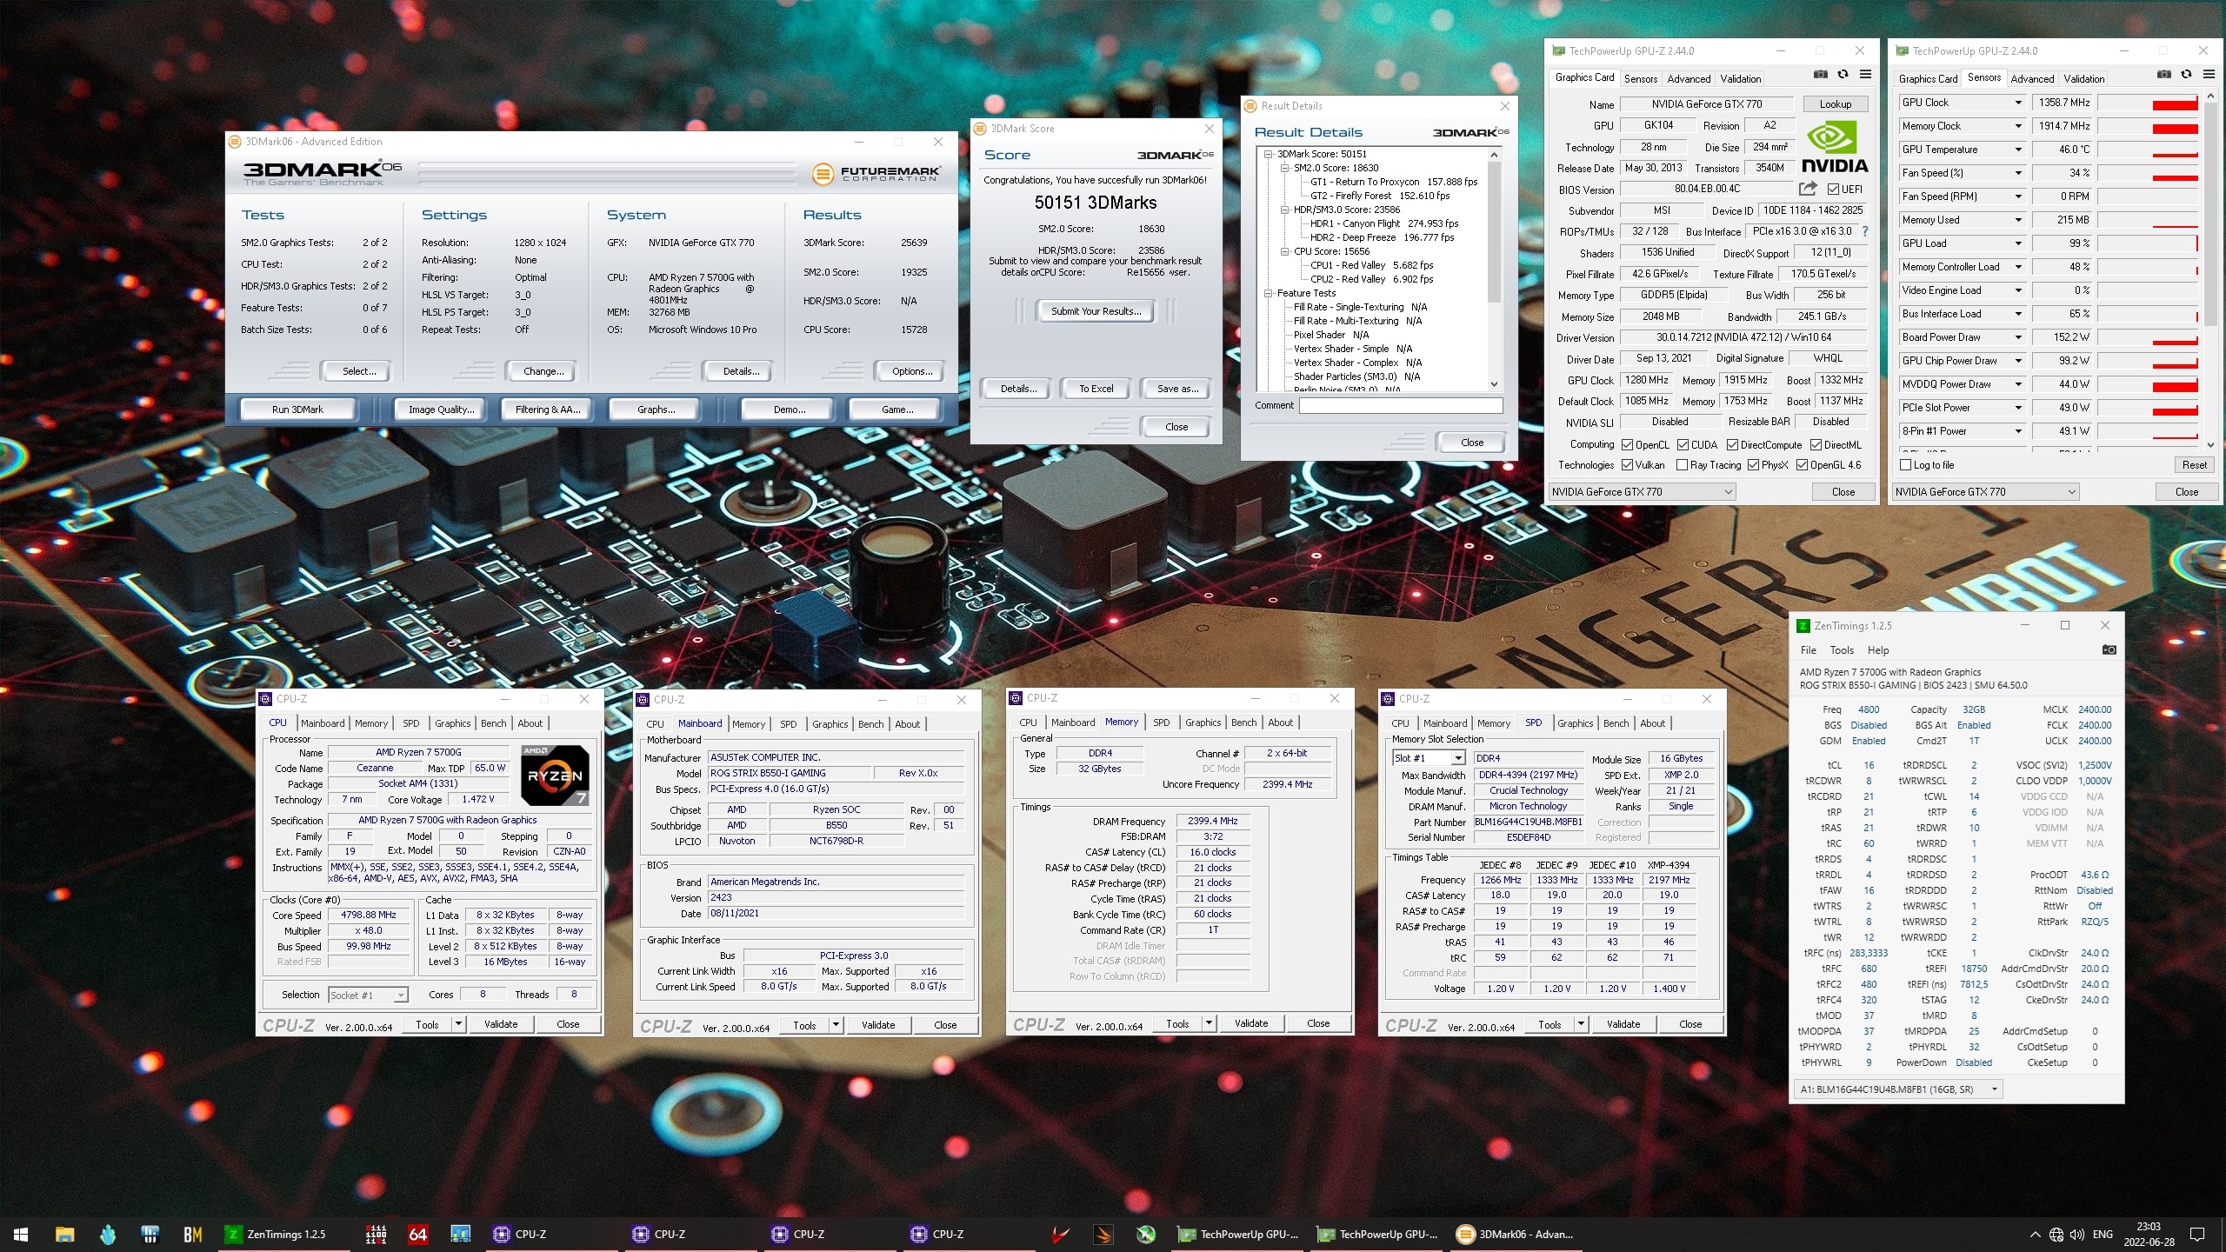Open the Socket #1 selection dropdown in CPU-Z
This screenshot has width=2226, height=1252.
[x=368, y=995]
